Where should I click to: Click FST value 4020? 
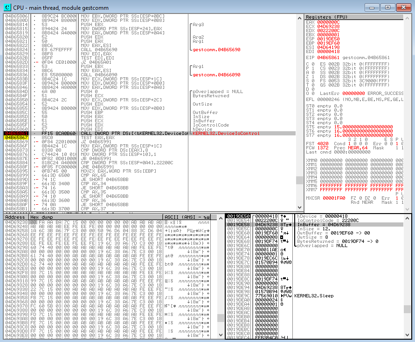323,144
